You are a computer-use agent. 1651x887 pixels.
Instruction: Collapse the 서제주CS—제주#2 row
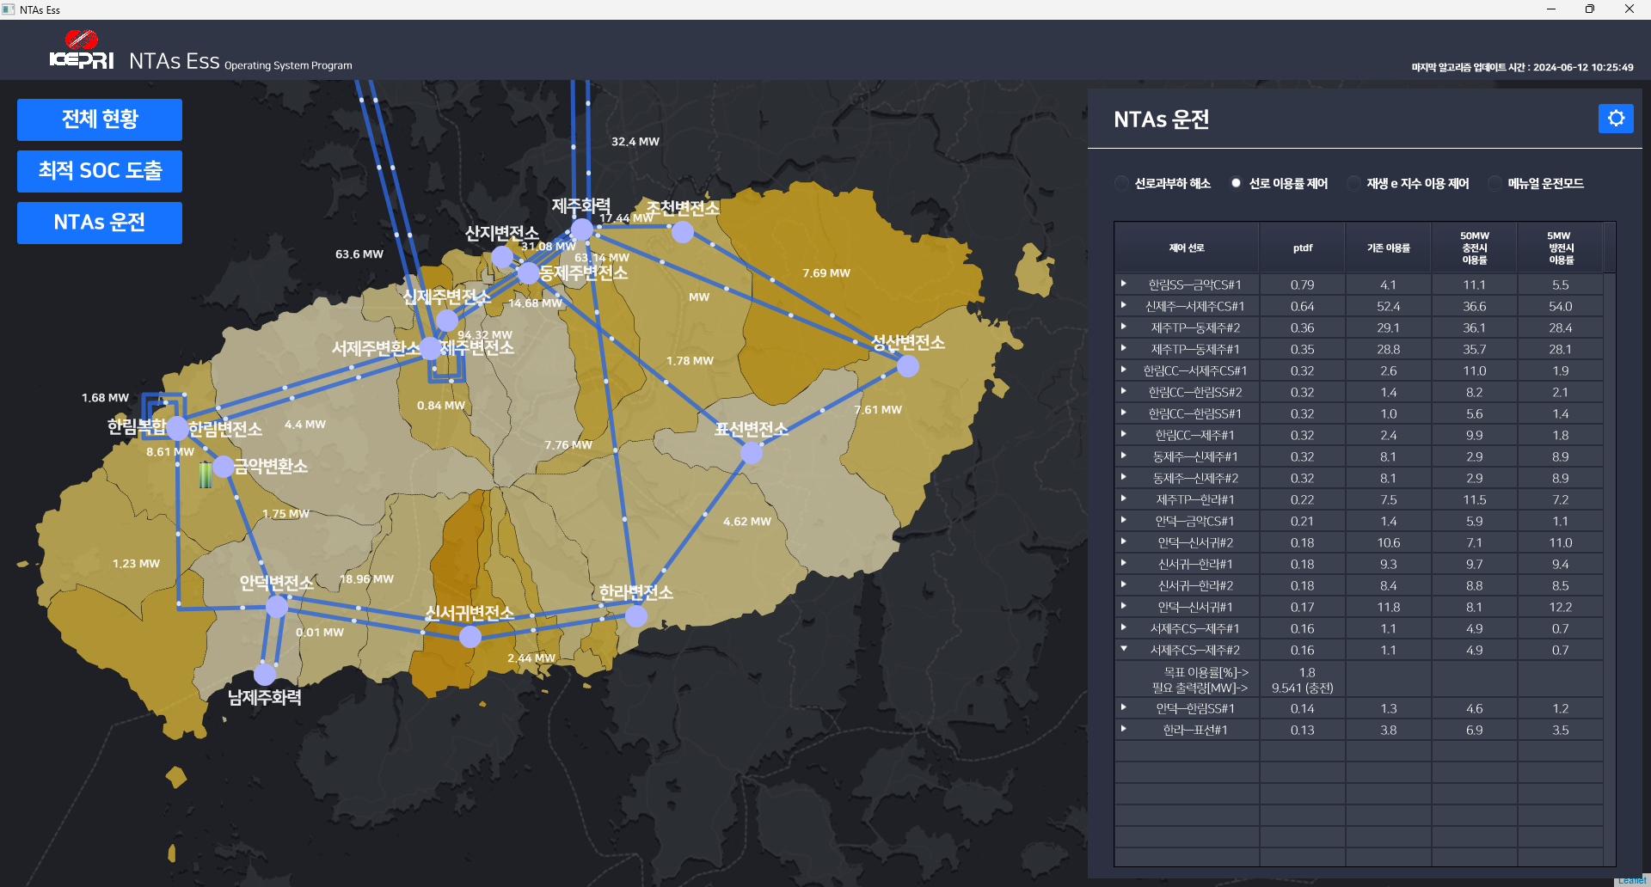[x=1123, y=649]
